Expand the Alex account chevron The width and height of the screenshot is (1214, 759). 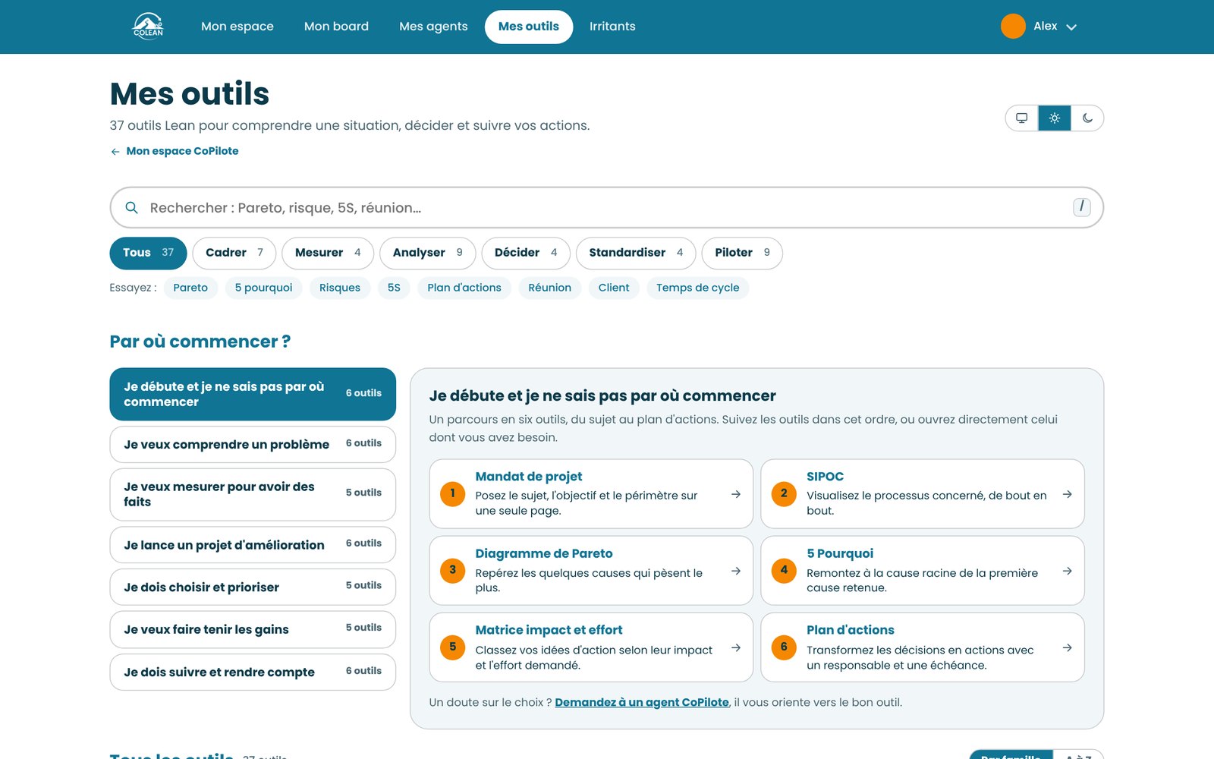[x=1071, y=27]
